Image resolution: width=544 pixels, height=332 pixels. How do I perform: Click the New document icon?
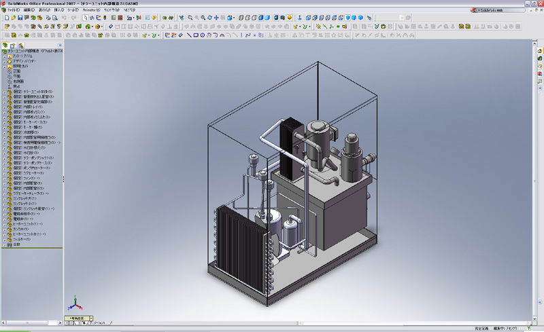tap(5, 18)
